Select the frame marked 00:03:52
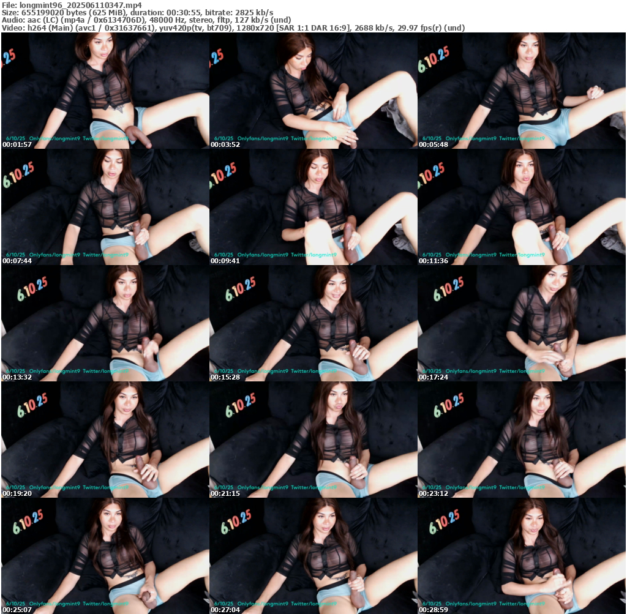The width and height of the screenshot is (627, 614). coord(313,91)
